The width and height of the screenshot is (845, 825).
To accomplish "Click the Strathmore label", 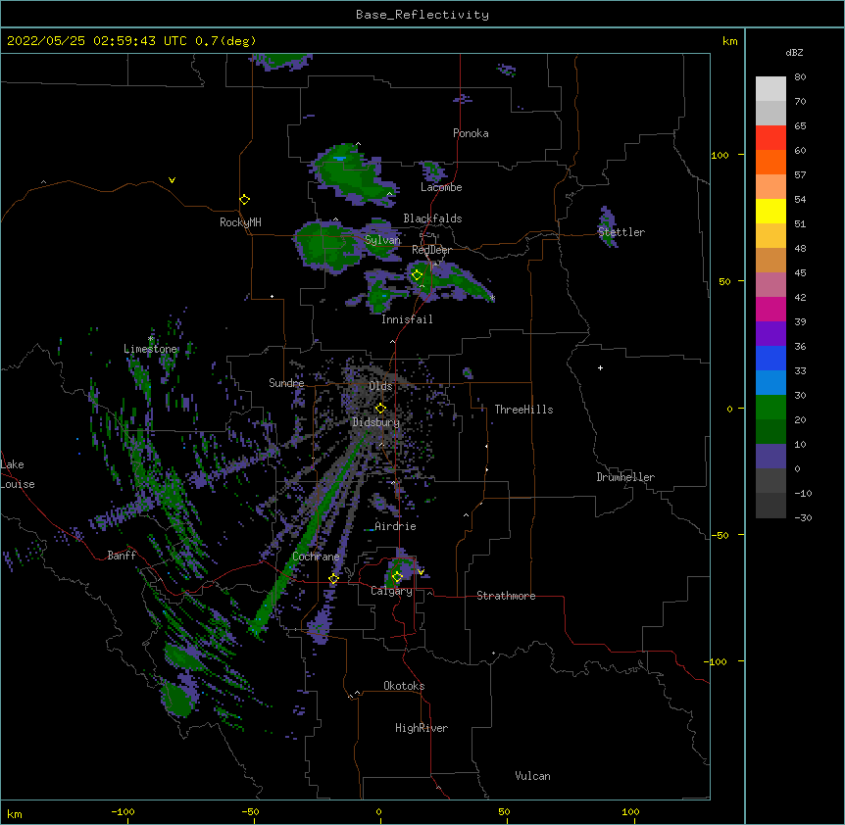I will [x=506, y=596].
